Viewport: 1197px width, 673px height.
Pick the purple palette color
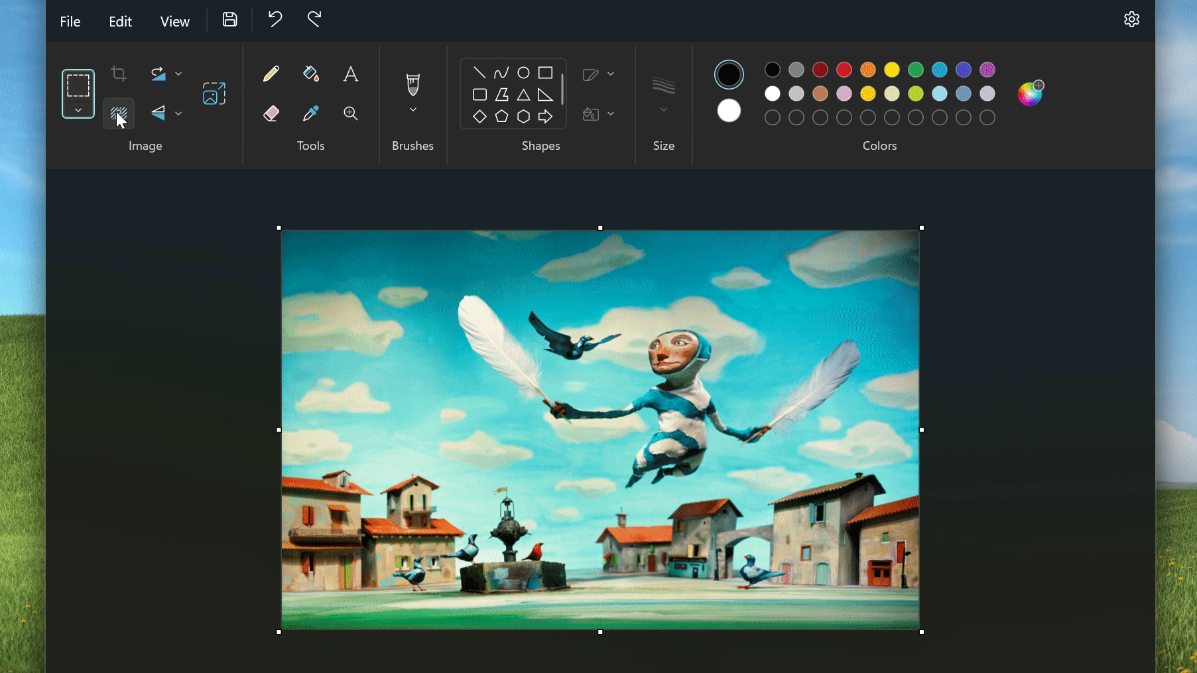click(x=987, y=70)
